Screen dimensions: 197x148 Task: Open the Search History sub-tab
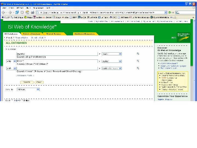tap(22, 38)
